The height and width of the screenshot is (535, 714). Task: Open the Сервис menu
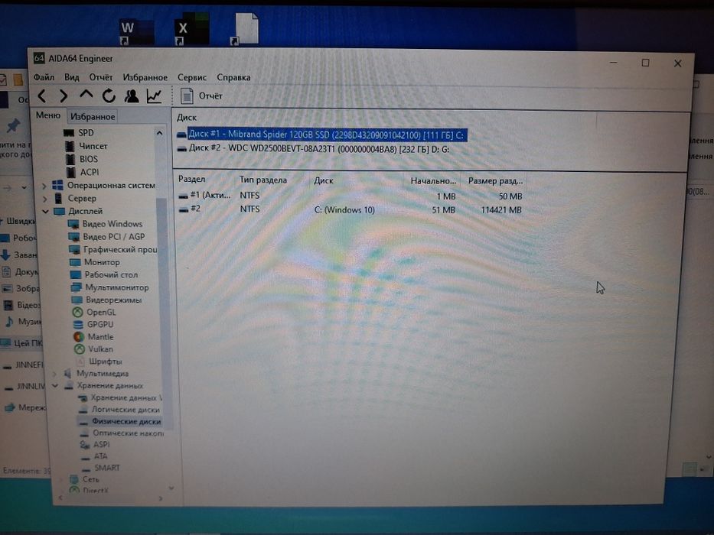click(x=192, y=77)
